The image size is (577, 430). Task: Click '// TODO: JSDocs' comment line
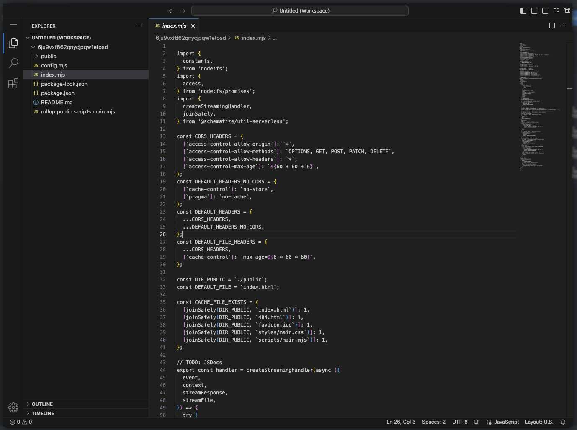click(x=199, y=363)
